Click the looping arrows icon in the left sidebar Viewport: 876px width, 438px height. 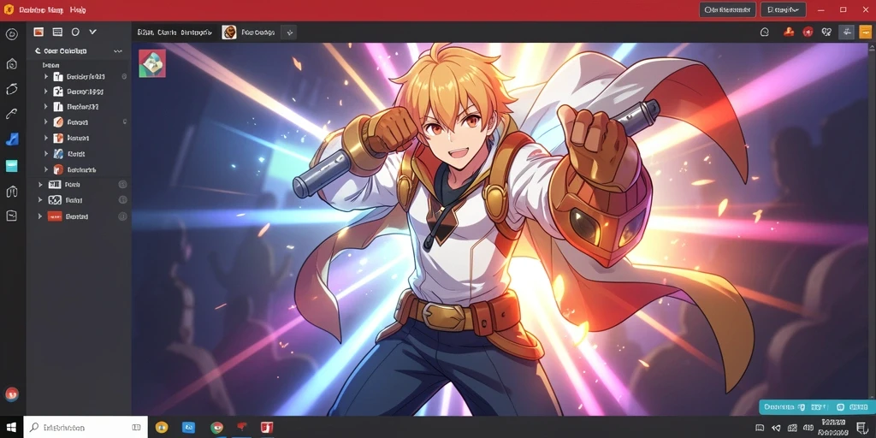(12, 89)
